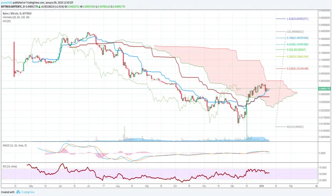Click the 75.0000 RSI axis value

(323, 167)
